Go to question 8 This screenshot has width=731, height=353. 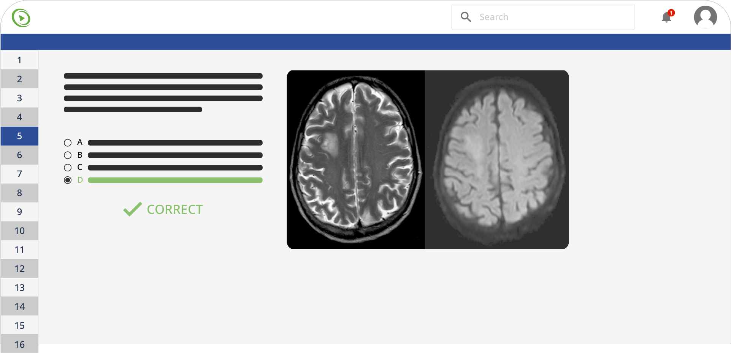pyautogui.click(x=19, y=193)
